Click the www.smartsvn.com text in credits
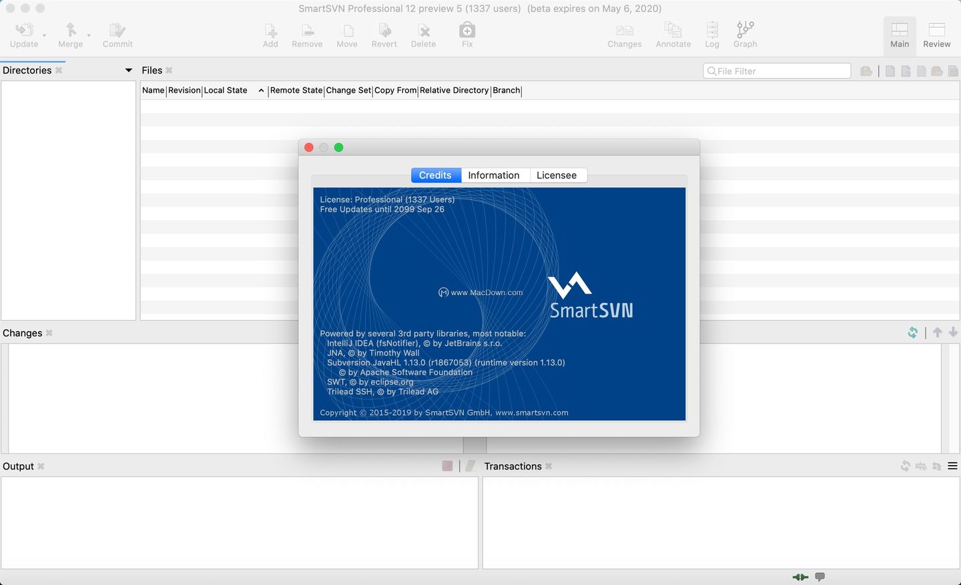This screenshot has width=961, height=585. (532, 413)
